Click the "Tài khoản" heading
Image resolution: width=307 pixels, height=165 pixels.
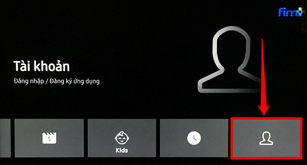pos(41,66)
